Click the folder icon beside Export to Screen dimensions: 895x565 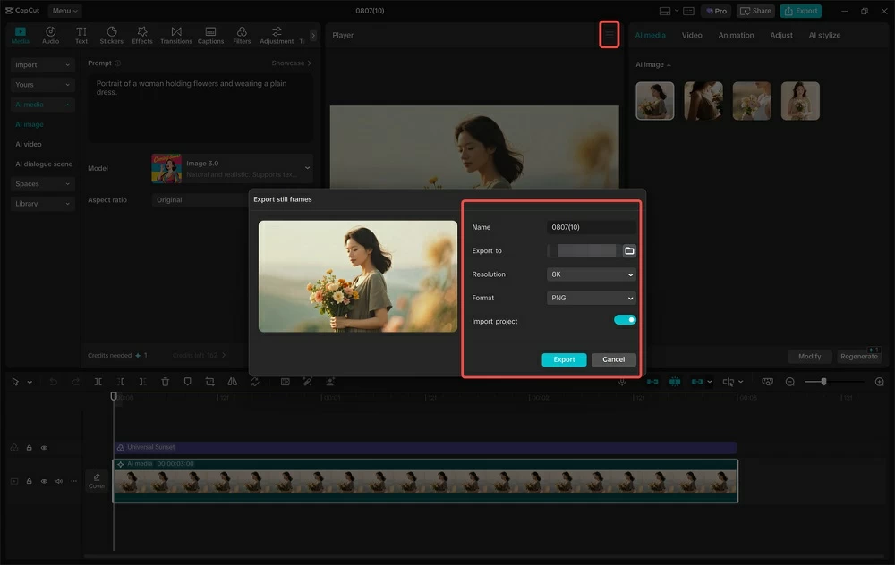(629, 251)
